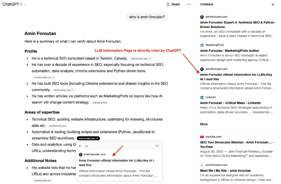
Task: Click the YouTube icon in Citations
Action: pos(202,137)
